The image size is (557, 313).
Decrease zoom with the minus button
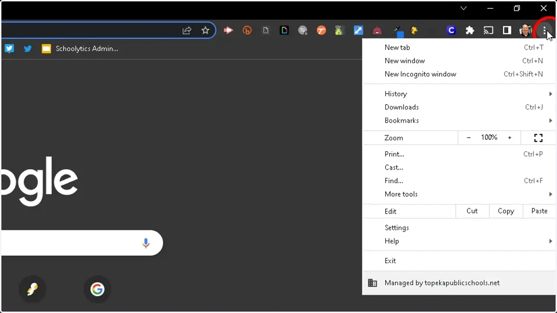(469, 138)
